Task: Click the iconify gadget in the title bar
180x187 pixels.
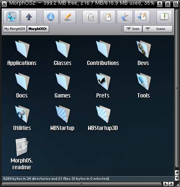Action: coord(159,4)
